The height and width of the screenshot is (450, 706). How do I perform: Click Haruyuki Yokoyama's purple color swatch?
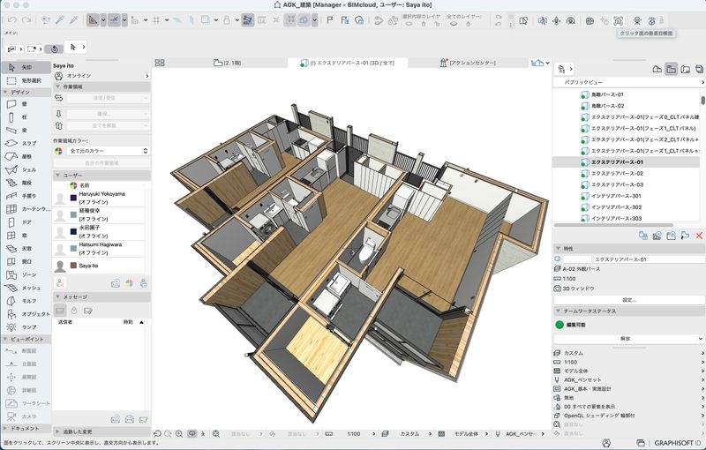coord(73,198)
